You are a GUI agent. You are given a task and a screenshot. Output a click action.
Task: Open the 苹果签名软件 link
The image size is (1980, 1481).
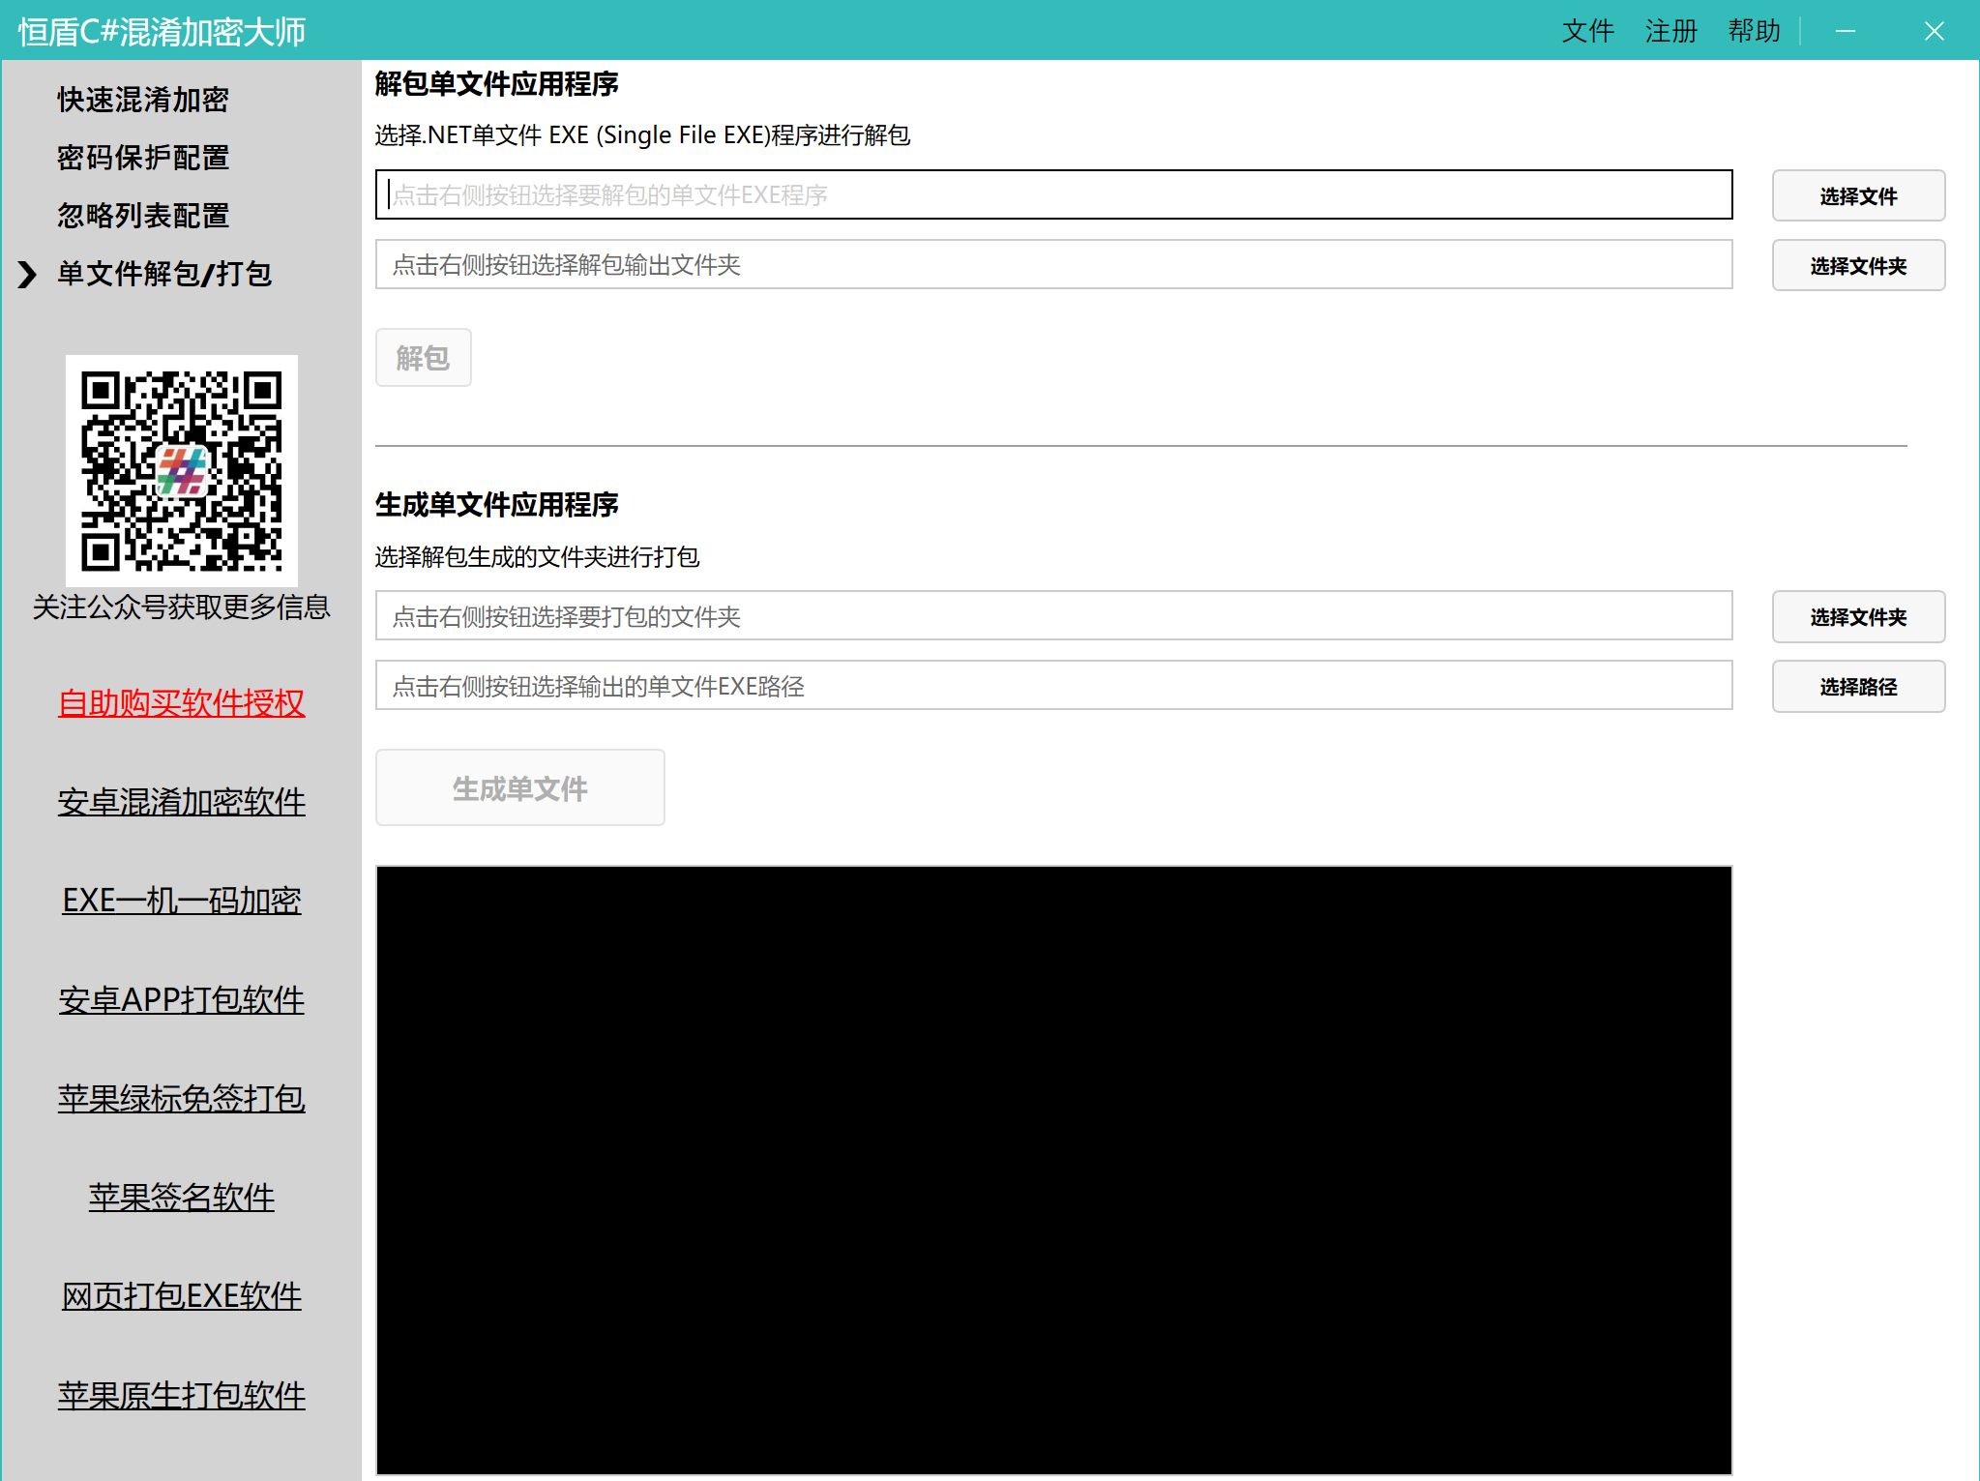point(181,1197)
